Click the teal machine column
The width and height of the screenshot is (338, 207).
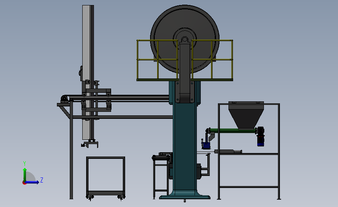pos(184,146)
